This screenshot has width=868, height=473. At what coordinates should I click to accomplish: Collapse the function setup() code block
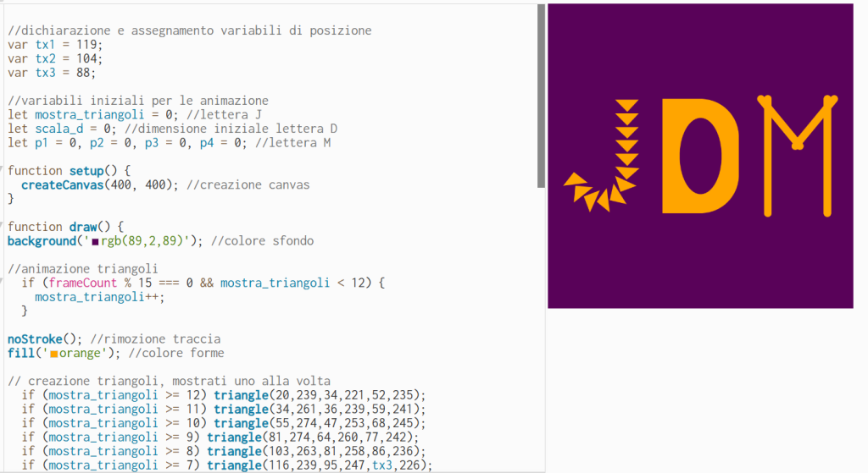pos(3,171)
